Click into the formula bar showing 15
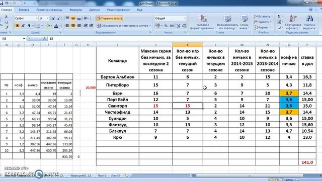 185,39
